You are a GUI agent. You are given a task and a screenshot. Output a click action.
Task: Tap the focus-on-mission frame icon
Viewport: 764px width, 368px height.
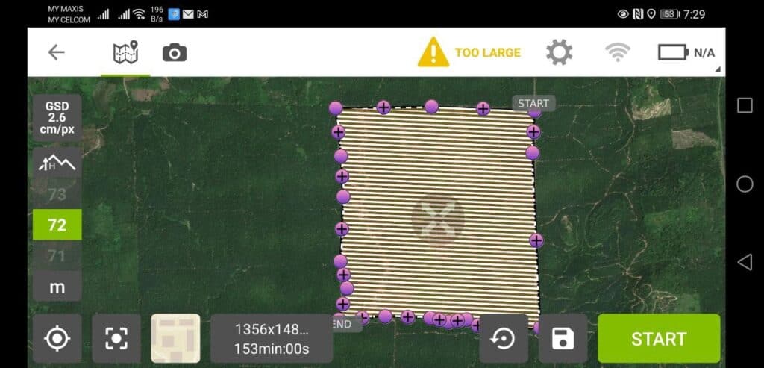coord(116,338)
